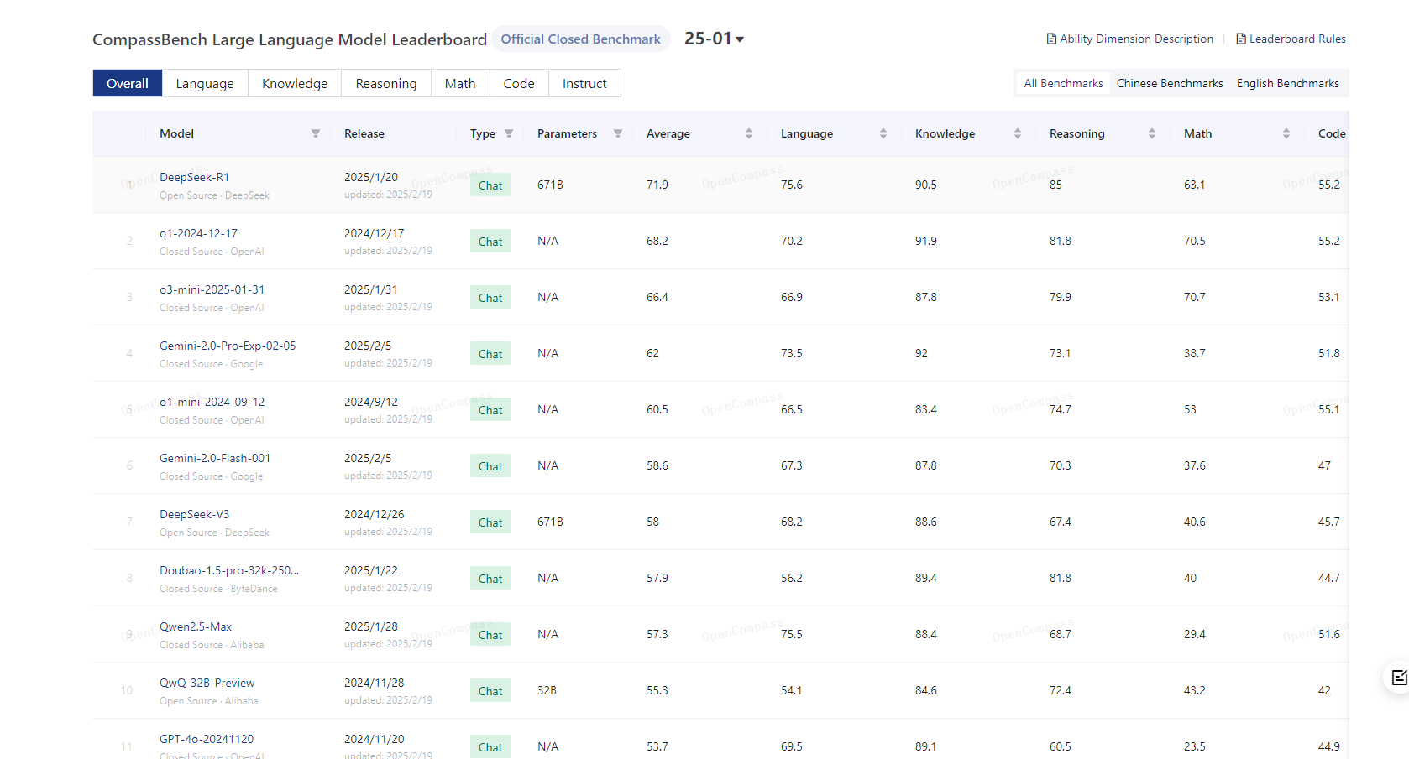This screenshot has width=1409, height=759.
Task: Click the Type column filter icon
Action: click(x=509, y=133)
